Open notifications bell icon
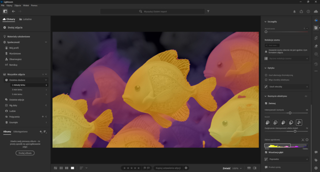The width and height of the screenshot is (320, 172). point(294,11)
